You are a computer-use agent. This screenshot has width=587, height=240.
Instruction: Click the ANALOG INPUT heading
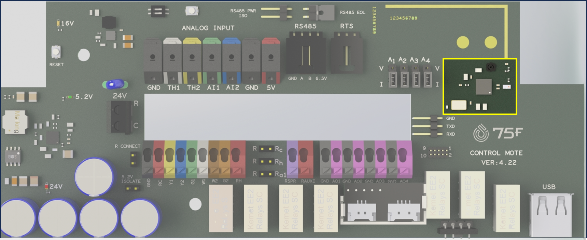tap(208, 28)
